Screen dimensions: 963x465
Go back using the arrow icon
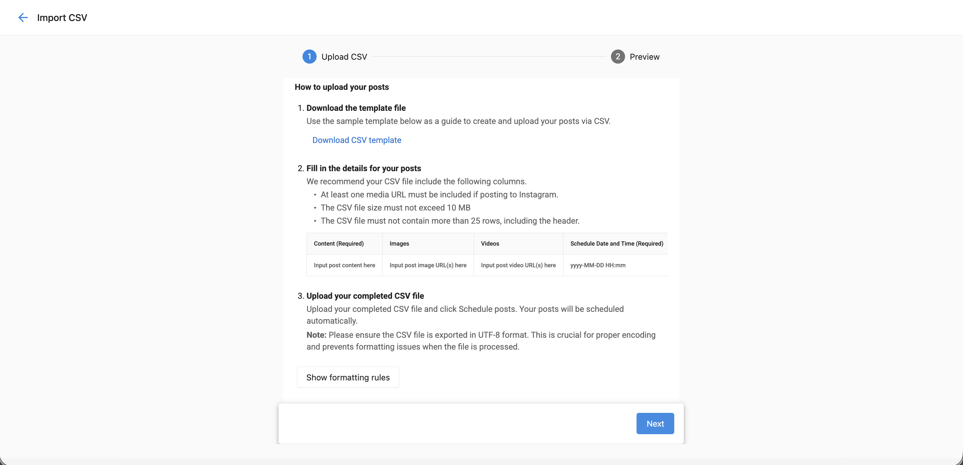point(23,18)
